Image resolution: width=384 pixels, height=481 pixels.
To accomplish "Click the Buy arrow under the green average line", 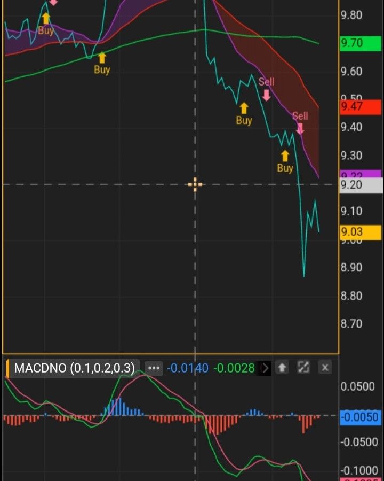I will pyautogui.click(x=102, y=58).
